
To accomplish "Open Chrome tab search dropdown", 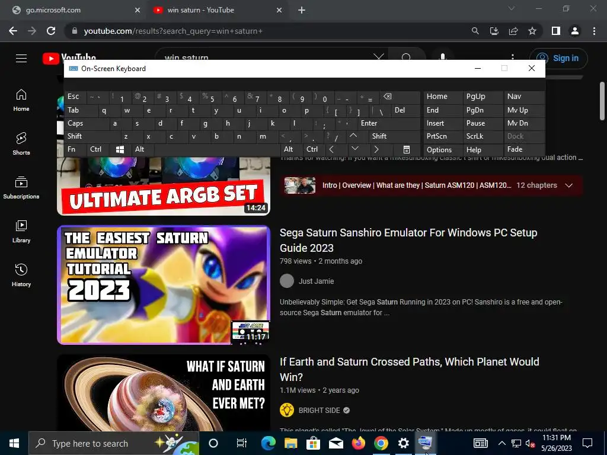I will 512,8.
